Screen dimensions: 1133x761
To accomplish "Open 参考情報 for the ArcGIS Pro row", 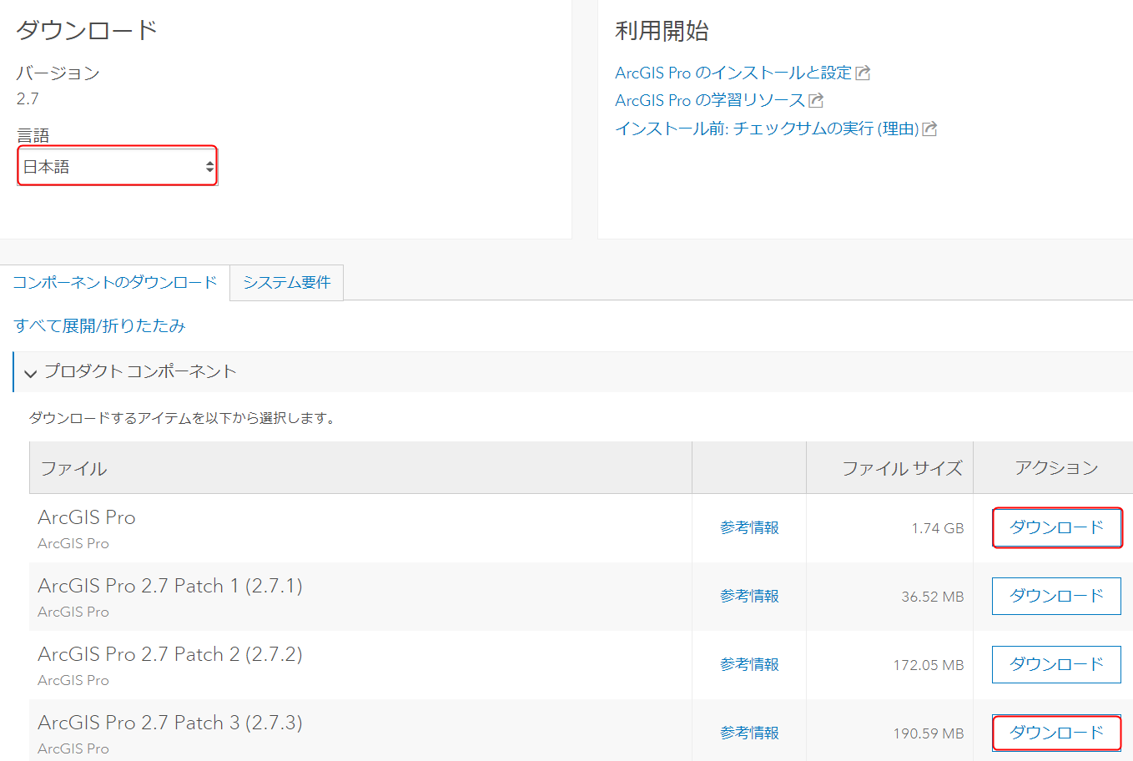I will pos(749,527).
